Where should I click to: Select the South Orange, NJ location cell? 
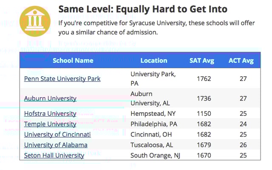pos(155,156)
